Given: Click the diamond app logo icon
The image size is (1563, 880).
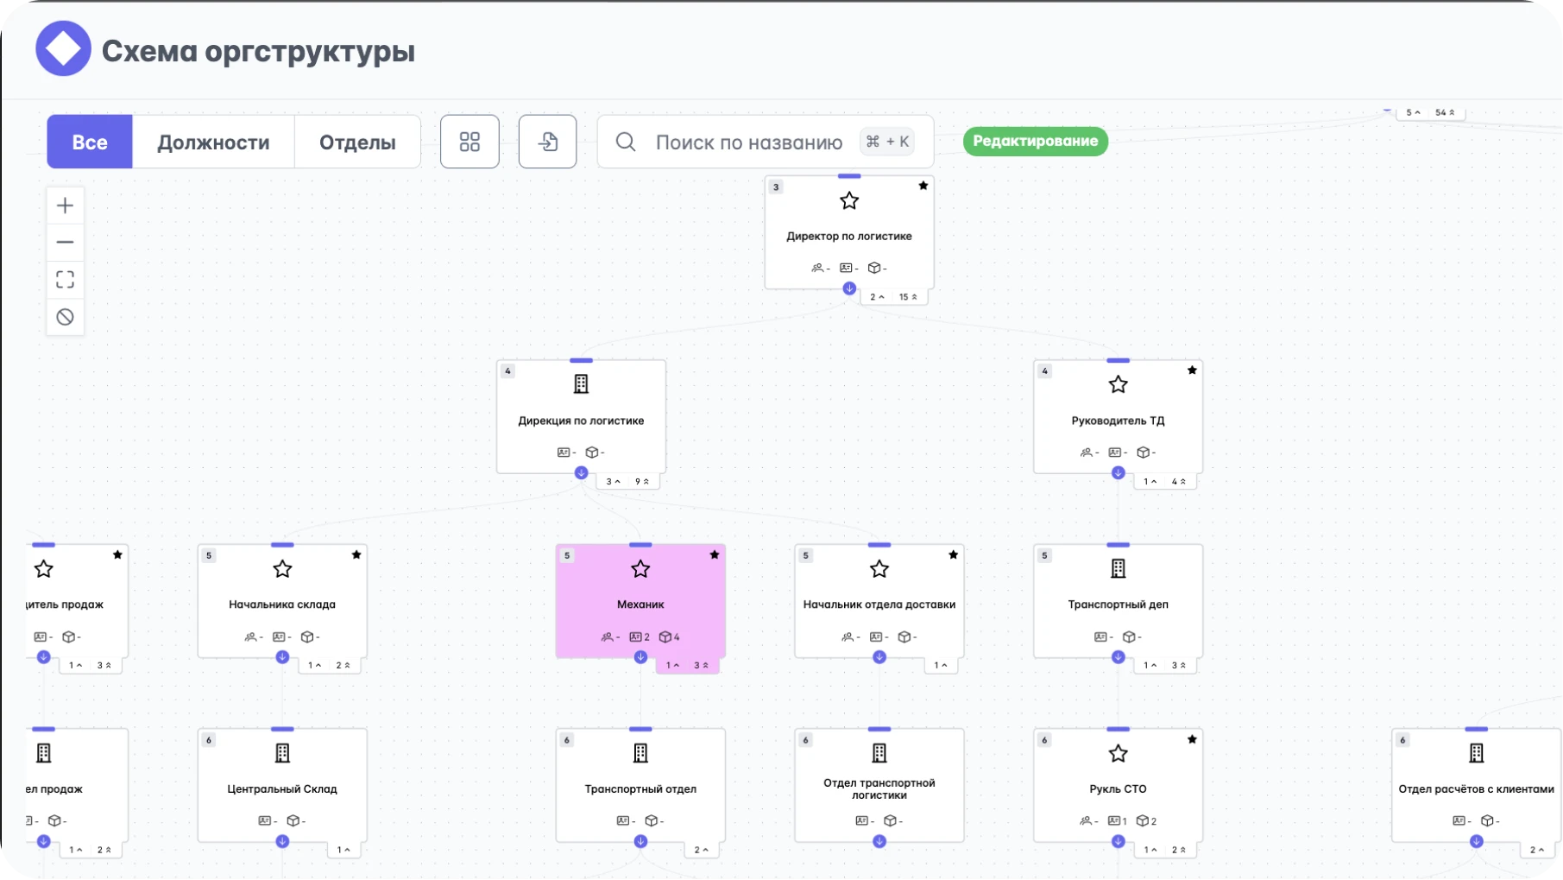Looking at the screenshot, I should pyautogui.click(x=62, y=48).
